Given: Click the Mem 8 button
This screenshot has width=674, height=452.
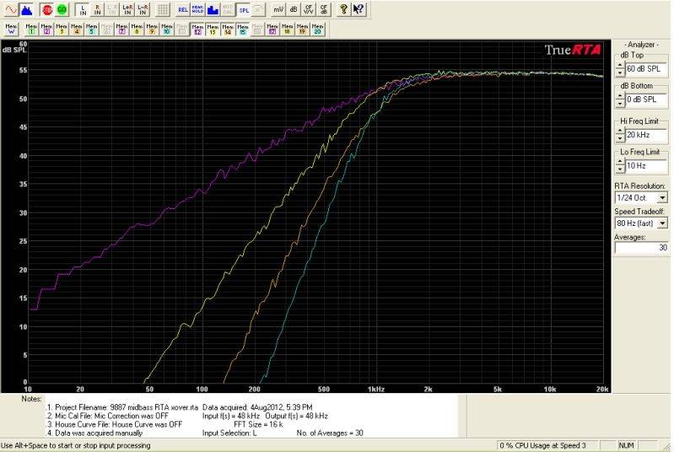Looking at the screenshot, I should click(x=137, y=30).
